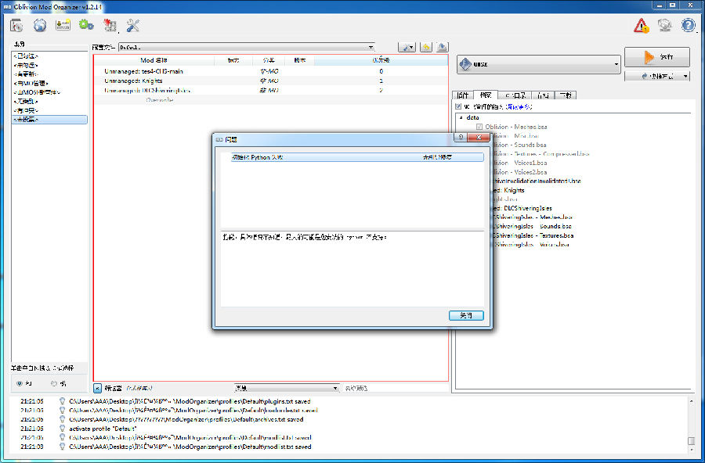Open the 存档 saves tab
The height and width of the screenshot is (463, 705).
click(543, 95)
